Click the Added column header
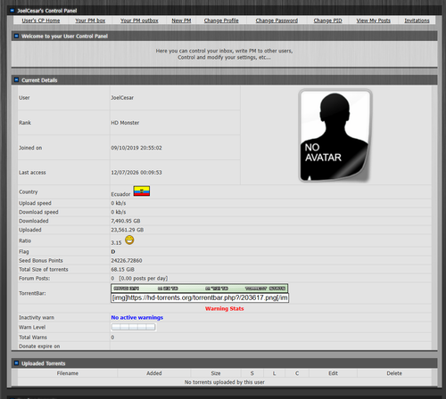The height and width of the screenshot is (399, 446). tap(154, 373)
